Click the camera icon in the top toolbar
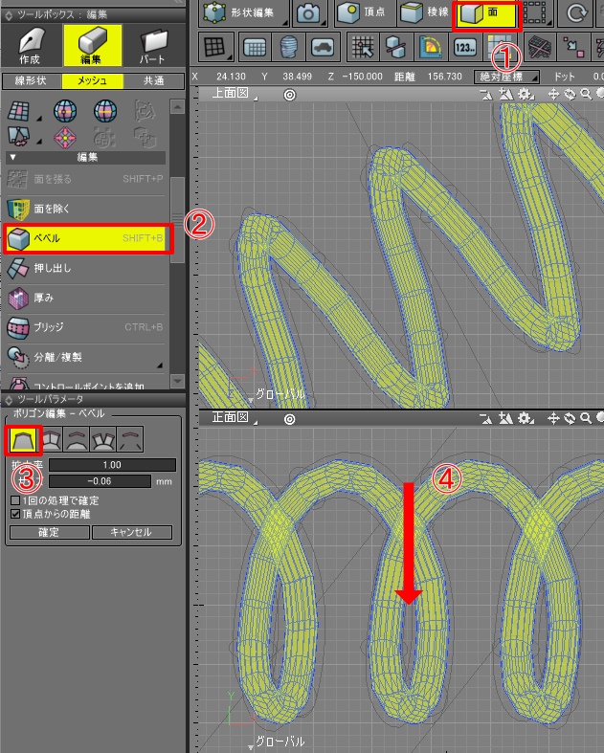This screenshot has width=604, height=753. point(307,14)
